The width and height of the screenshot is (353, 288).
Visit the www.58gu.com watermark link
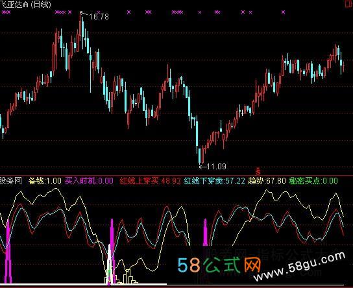300,267
